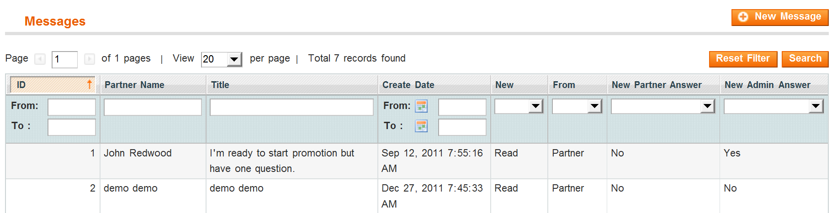Sort by Partner Name column header
837x213 pixels.
[134, 85]
